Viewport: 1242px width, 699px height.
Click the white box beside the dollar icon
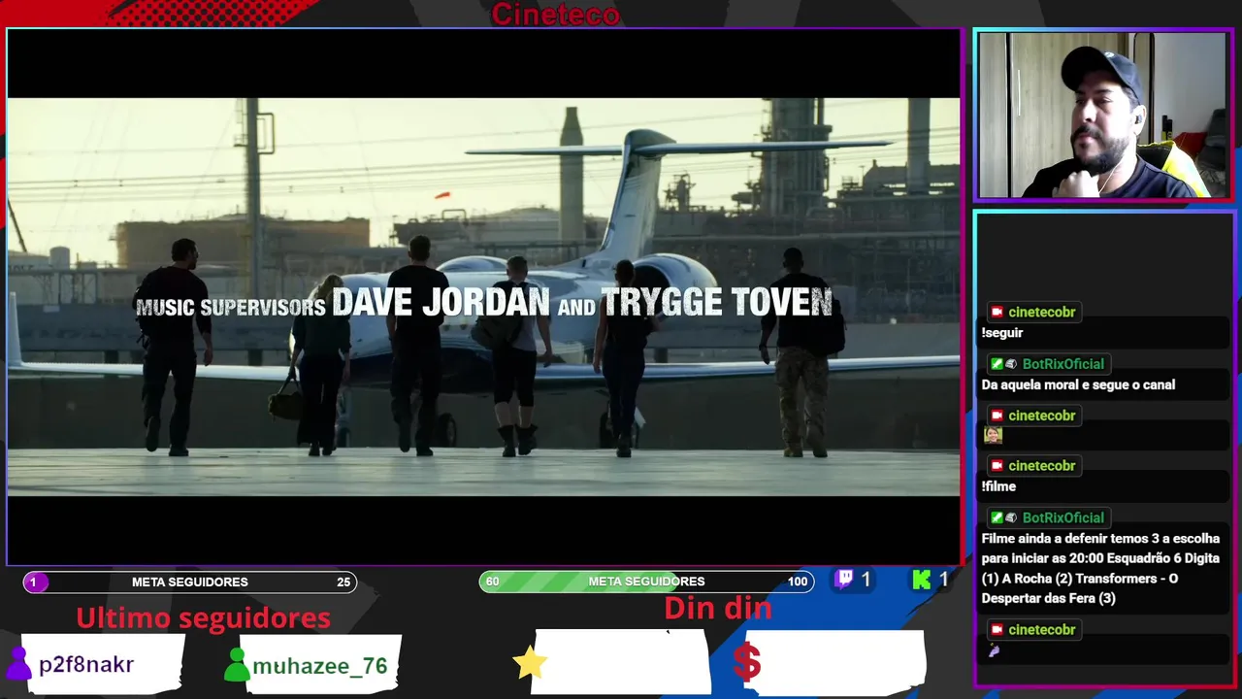coord(835,662)
